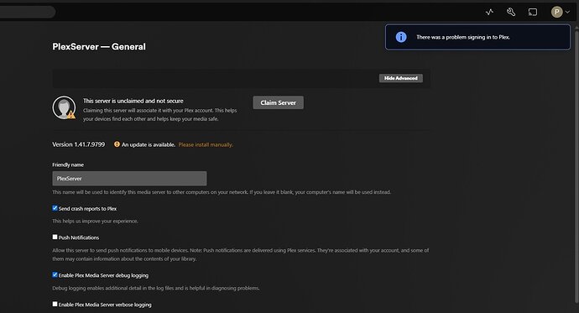This screenshot has width=579, height=313.
Task: Open the Activity pulse icon
Action: 489,13
